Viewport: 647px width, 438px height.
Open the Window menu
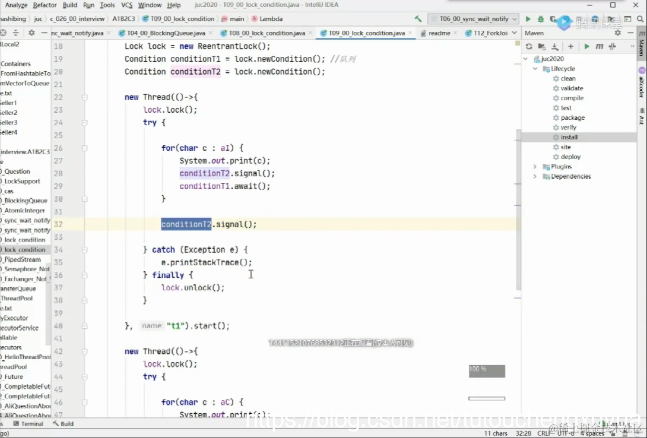coord(150,5)
